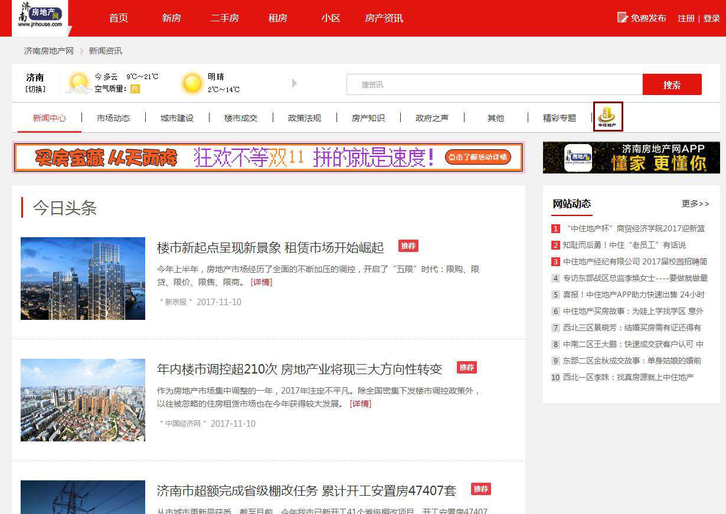
Task: Click today's cloudy weather icon
Action: pos(79,83)
